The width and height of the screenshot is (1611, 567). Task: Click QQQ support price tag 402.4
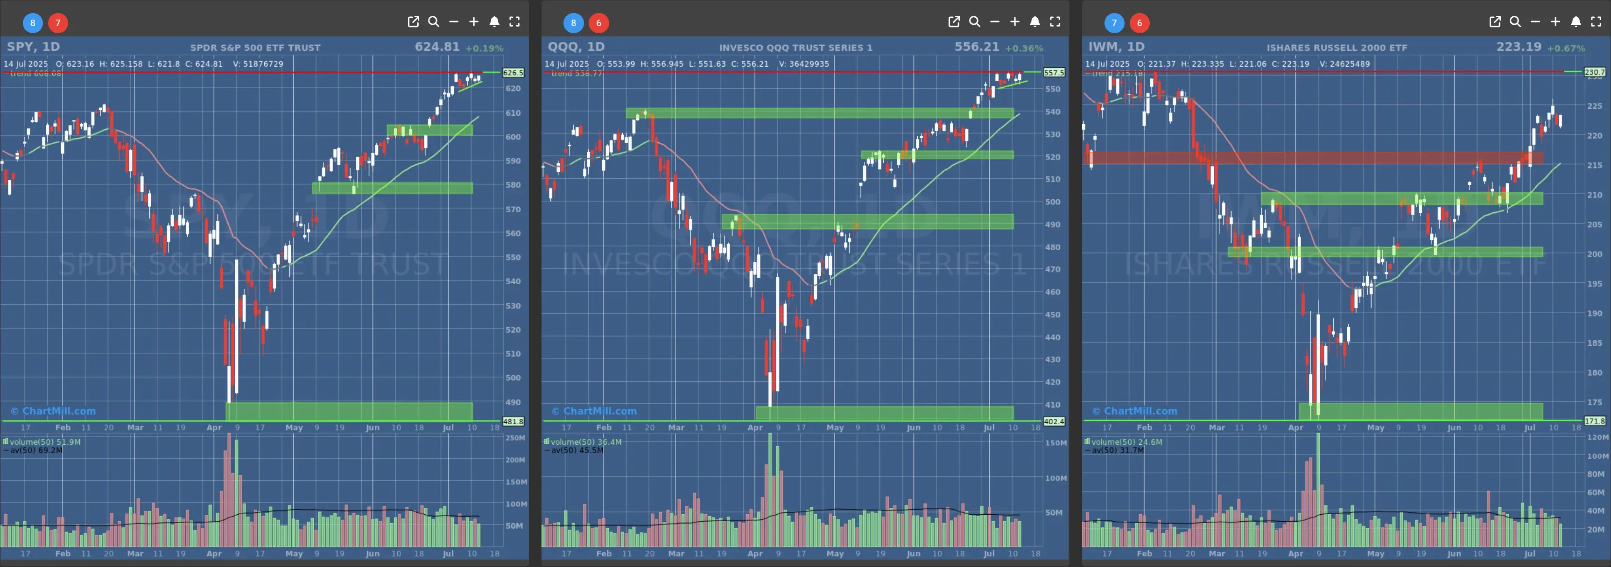[1054, 422]
